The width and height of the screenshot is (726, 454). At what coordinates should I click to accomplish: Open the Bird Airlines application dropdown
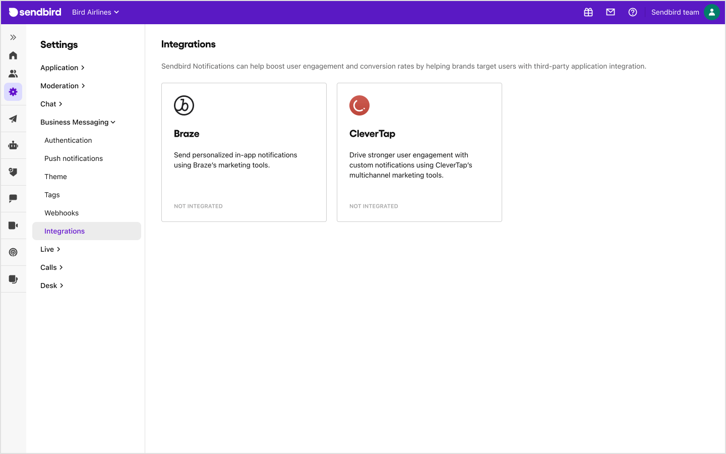[x=95, y=12]
